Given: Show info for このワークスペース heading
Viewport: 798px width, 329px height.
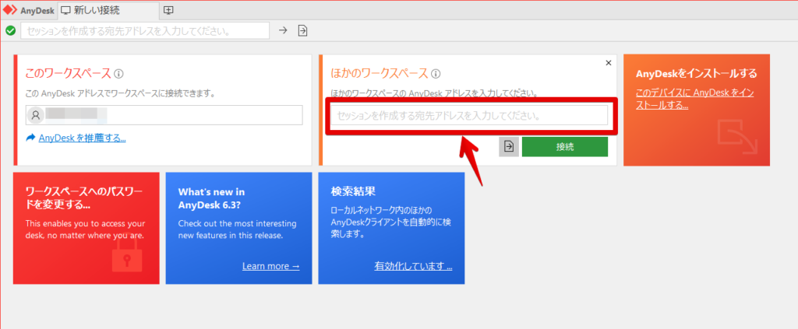Looking at the screenshot, I should pyautogui.click(x=118, y=74).
